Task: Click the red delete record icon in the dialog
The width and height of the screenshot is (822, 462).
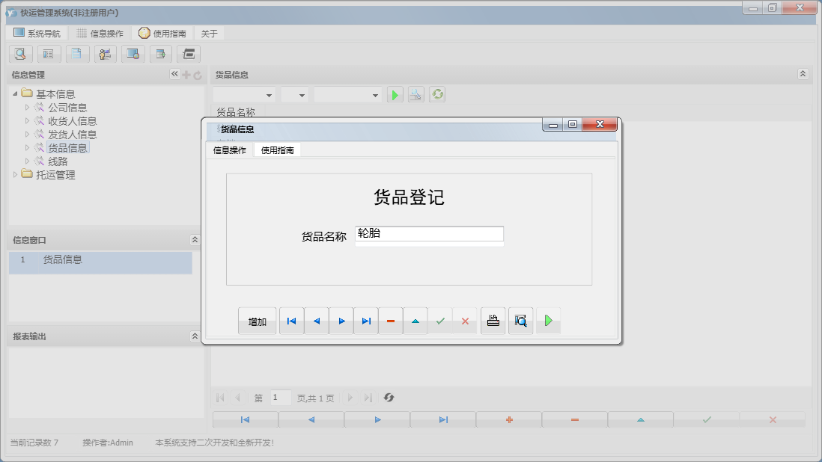Action: click(390, 320)
